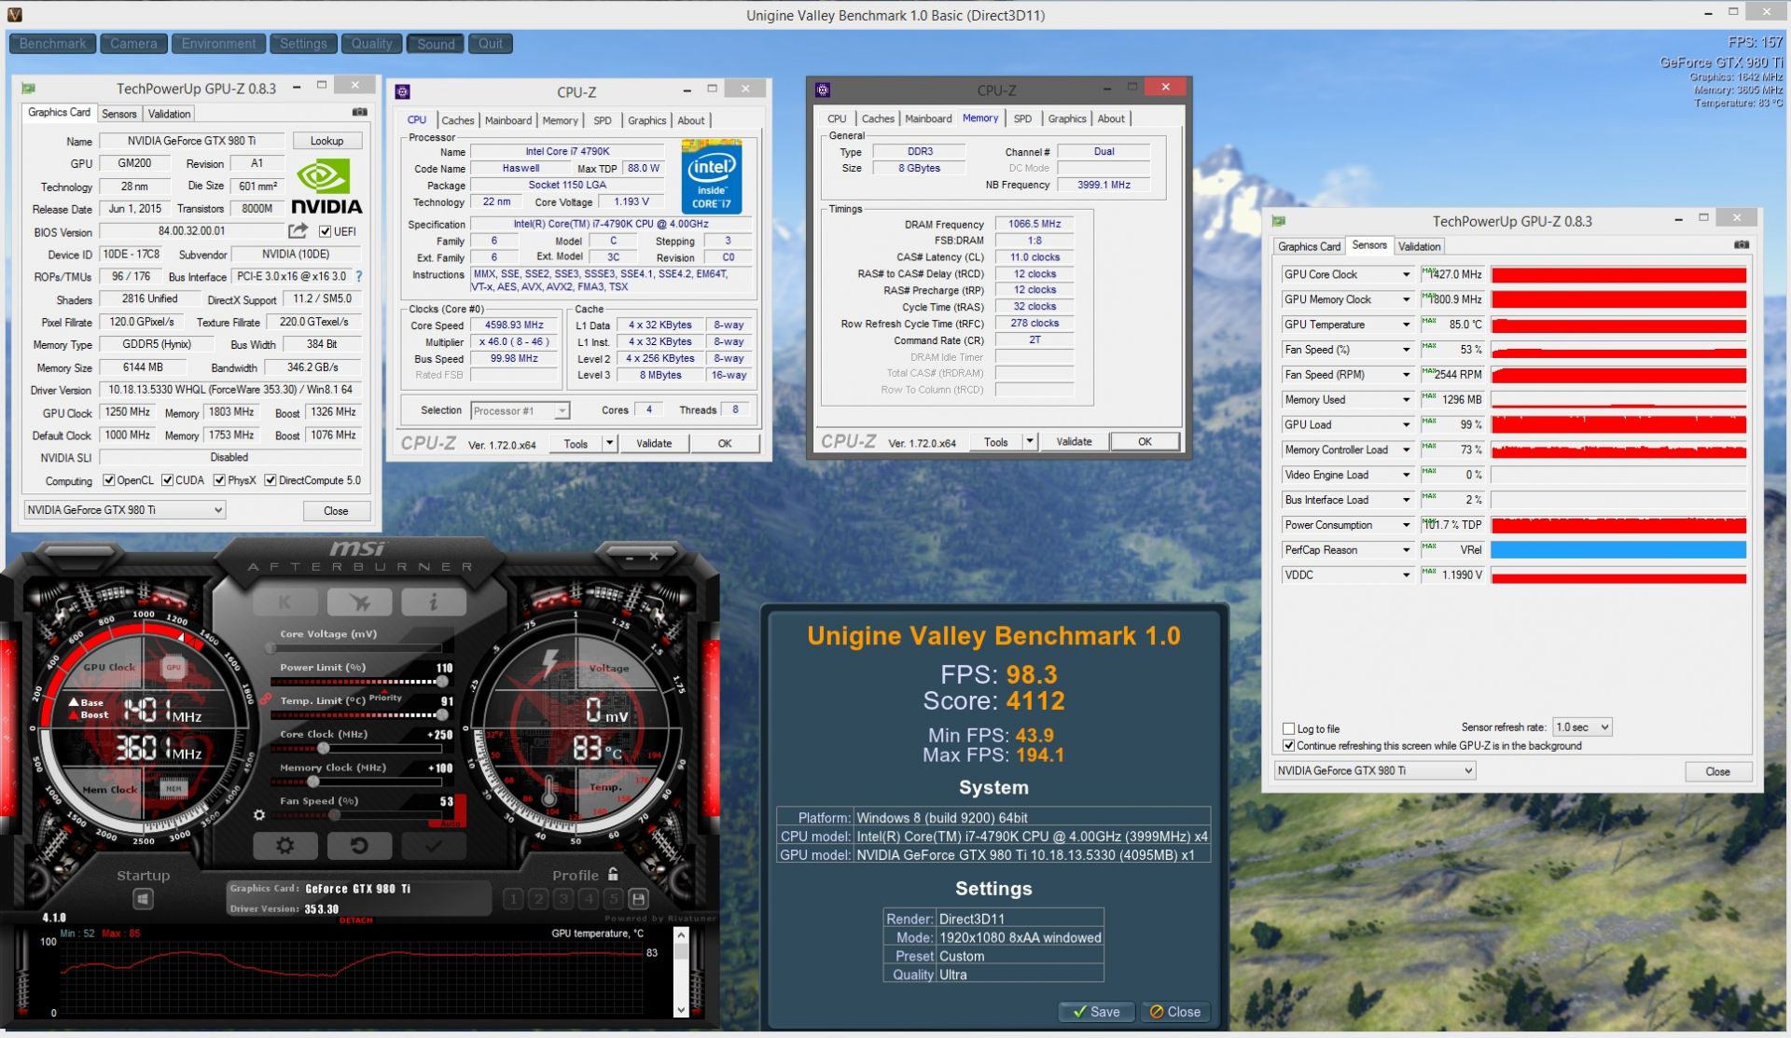1791x1038 pixels.
Task: Click the Afterburner Kombustor K button
Action: 285,602
